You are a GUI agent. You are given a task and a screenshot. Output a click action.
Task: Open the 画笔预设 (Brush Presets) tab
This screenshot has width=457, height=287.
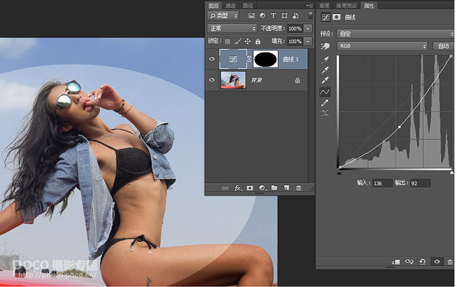[x=347, y=6]
